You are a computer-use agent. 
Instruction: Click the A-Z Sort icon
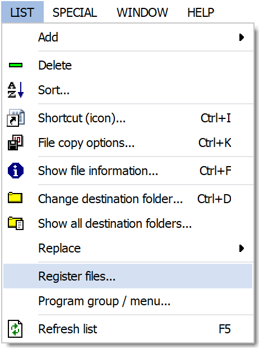point(16,90)
